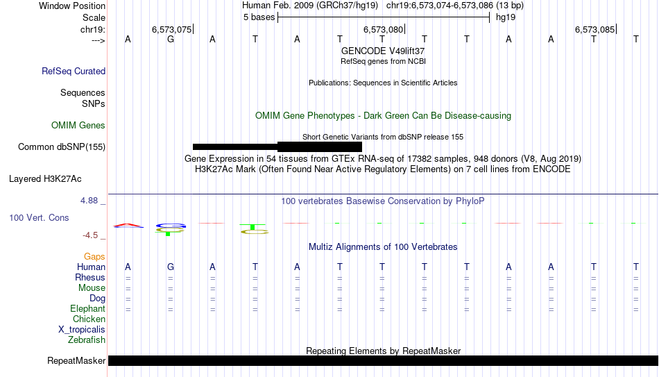This screenshot has width=659, height=377.
Task: Click the G base in the ruler sequence
Action: pos(170,40)
